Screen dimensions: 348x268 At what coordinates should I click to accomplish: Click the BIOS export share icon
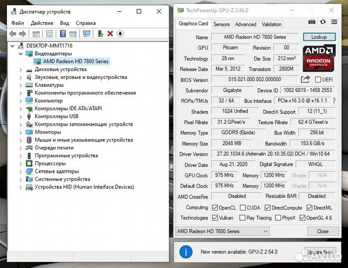(305, 79)
